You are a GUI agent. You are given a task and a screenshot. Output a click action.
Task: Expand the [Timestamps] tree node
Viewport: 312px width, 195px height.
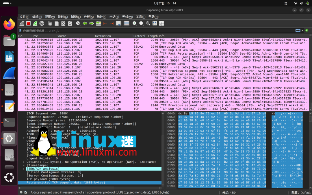[x=24, y=166]
